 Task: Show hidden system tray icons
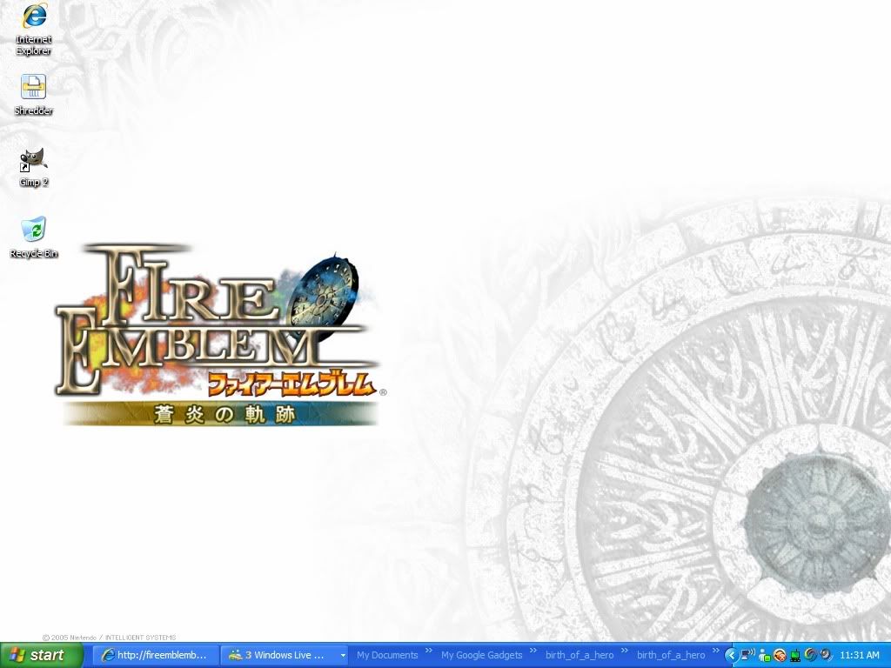click(731, 655)
